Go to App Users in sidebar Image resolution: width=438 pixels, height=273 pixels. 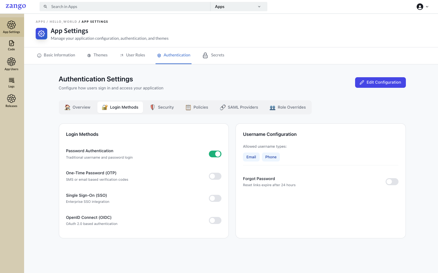(x=12, y=64)
